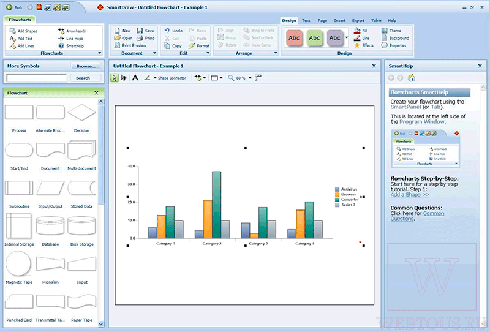Switch to the Insert tab
490x332 pixels.
click(340, 21)
